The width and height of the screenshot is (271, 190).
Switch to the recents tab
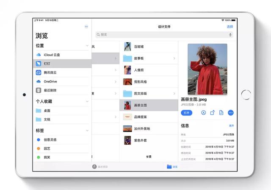point(100,167)
